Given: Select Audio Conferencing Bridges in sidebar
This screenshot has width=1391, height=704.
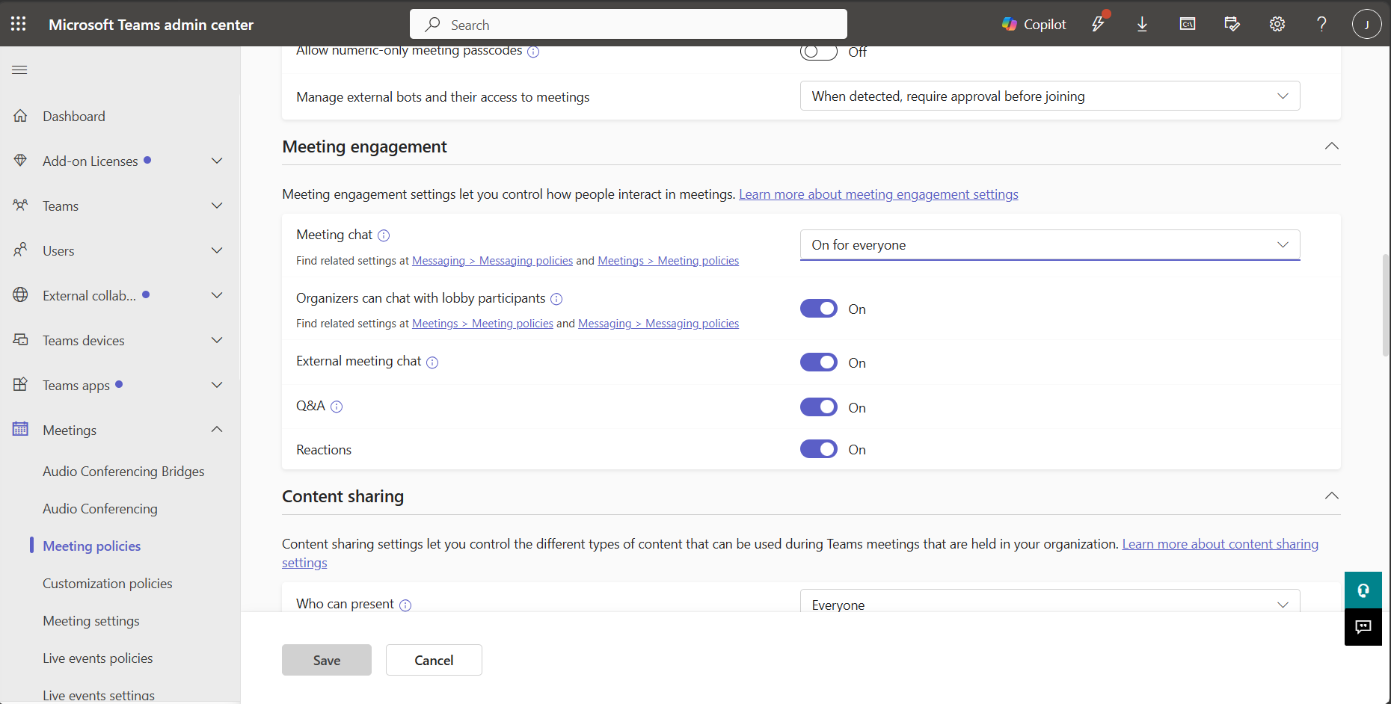Looking at the screenshot, I should (x=123, y=472).
